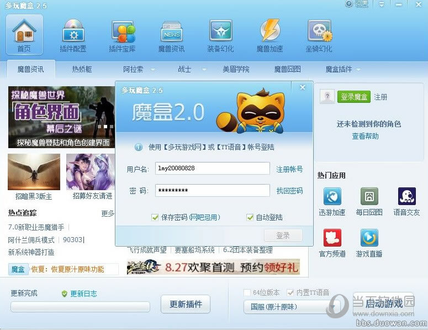Follow the 找回密码 link
Viewport: 428px width, 330px height.
coord(289,191)
